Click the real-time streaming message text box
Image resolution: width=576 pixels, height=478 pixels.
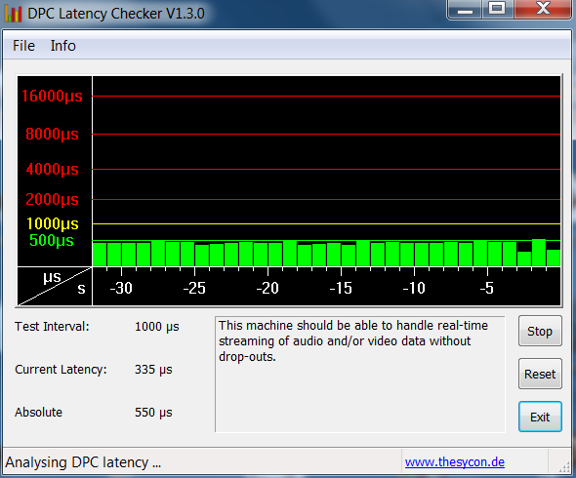pyautogui.click(x=360, y=374)
